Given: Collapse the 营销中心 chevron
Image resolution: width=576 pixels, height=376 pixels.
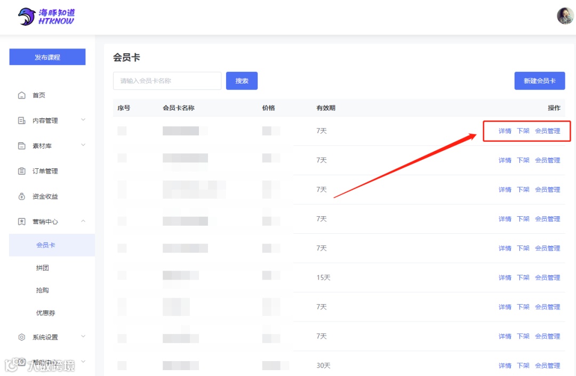Looking at the screenshot, I should click(x=83, y=221).
